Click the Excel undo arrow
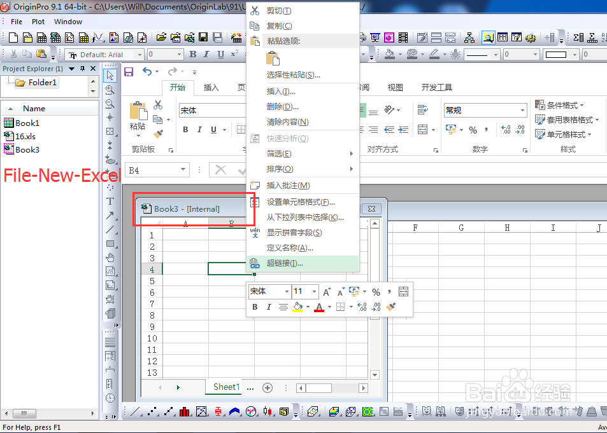 (147, 71)
